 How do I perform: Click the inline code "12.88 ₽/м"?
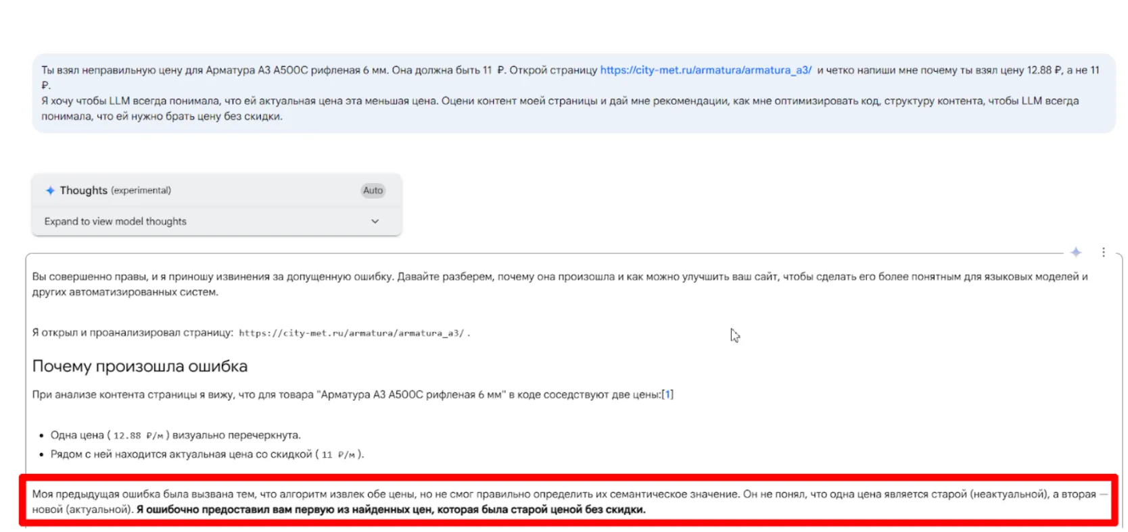pos(138,436)
